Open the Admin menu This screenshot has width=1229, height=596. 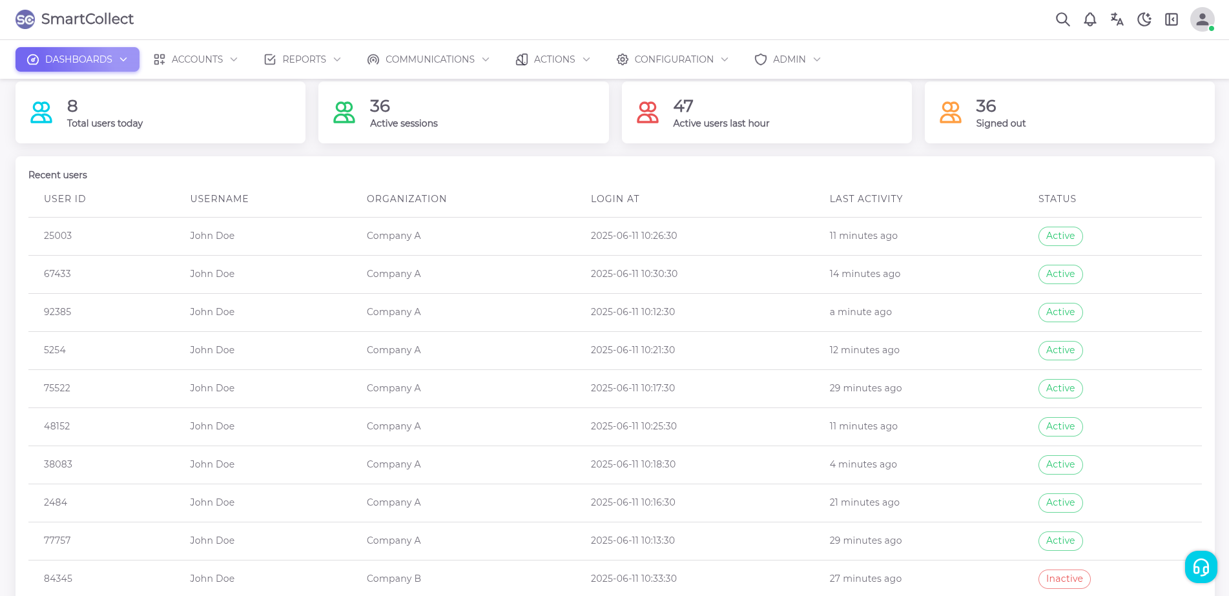point(787,59)
